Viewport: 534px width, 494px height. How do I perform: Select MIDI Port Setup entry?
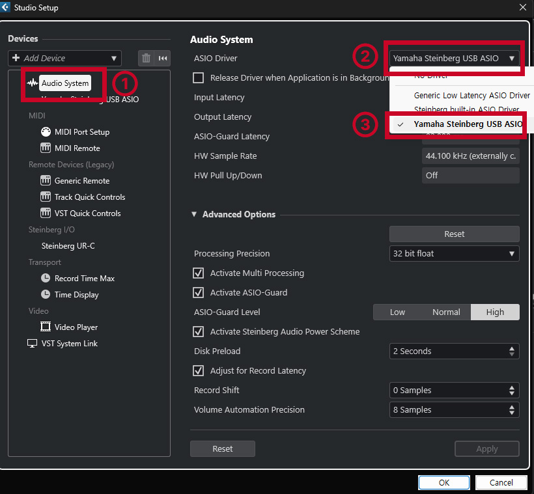(x=82, y=131)
